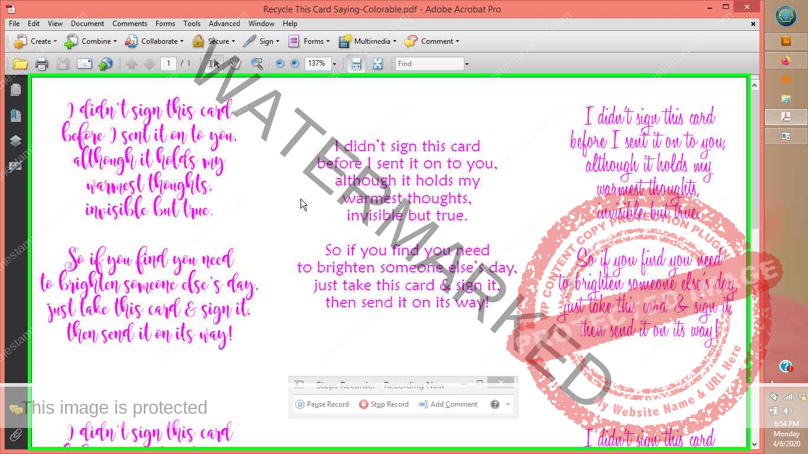Show the Attachments panel via paperclip icon

(x=16, y=434)
